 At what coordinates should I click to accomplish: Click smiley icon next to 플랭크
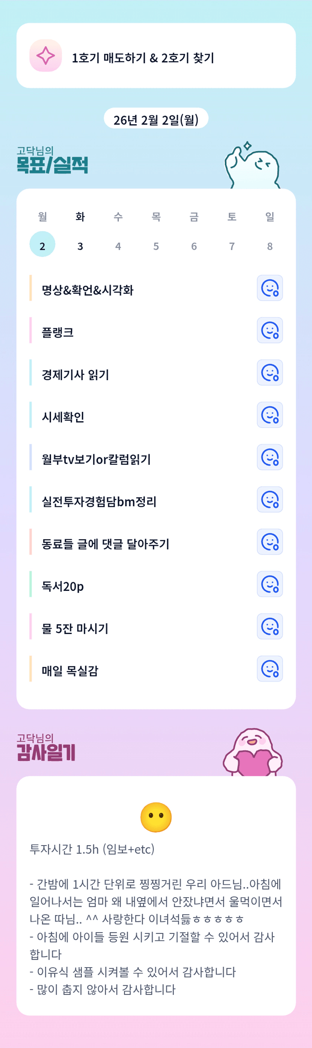(x=270, y=330)
